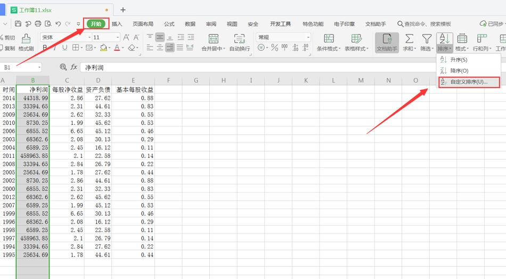Click the percent style icon
This screenshot has height=279, width=506.
coord(275,48)
